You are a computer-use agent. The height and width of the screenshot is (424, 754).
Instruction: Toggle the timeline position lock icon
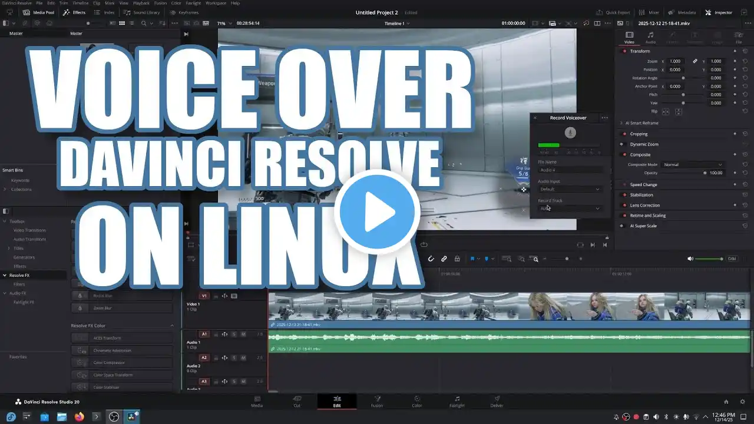(x=457, y=259)
